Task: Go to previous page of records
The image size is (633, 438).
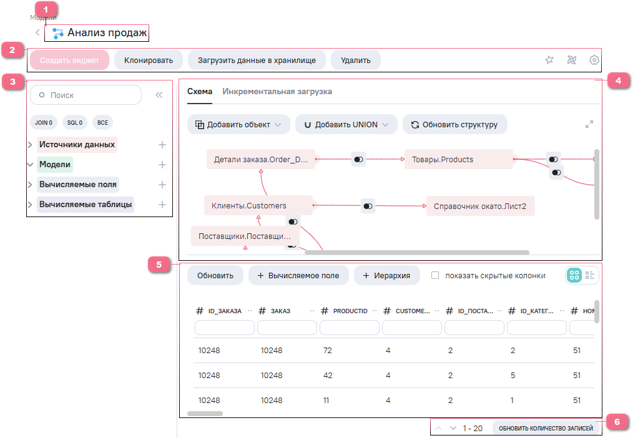Action: pyautogui.click(x=438, y=428)
